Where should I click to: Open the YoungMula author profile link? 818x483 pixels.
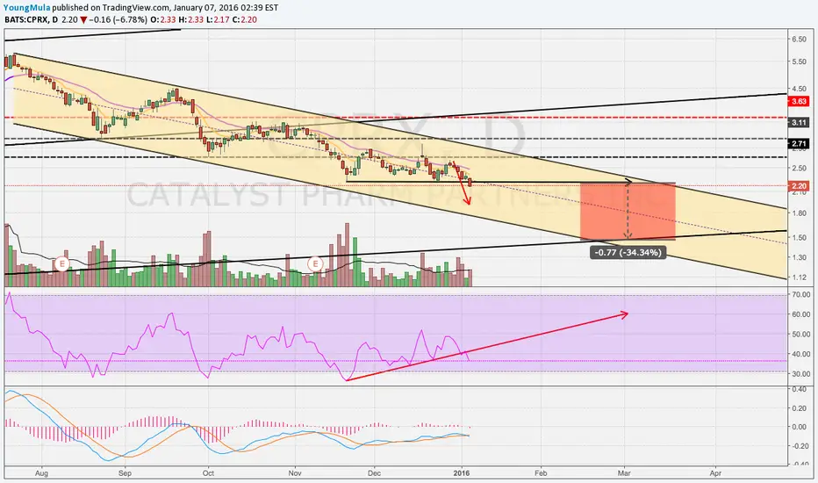(28, 8)
